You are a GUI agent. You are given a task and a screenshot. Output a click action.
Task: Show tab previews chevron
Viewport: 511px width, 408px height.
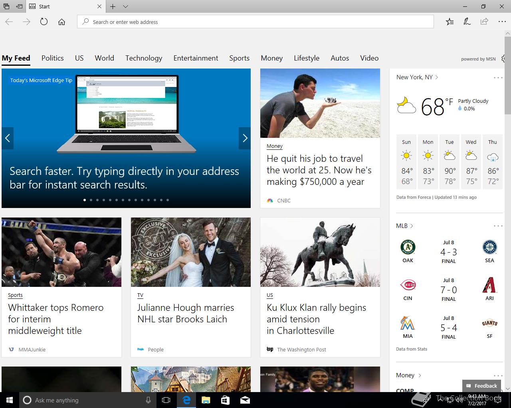coord(125,6)
